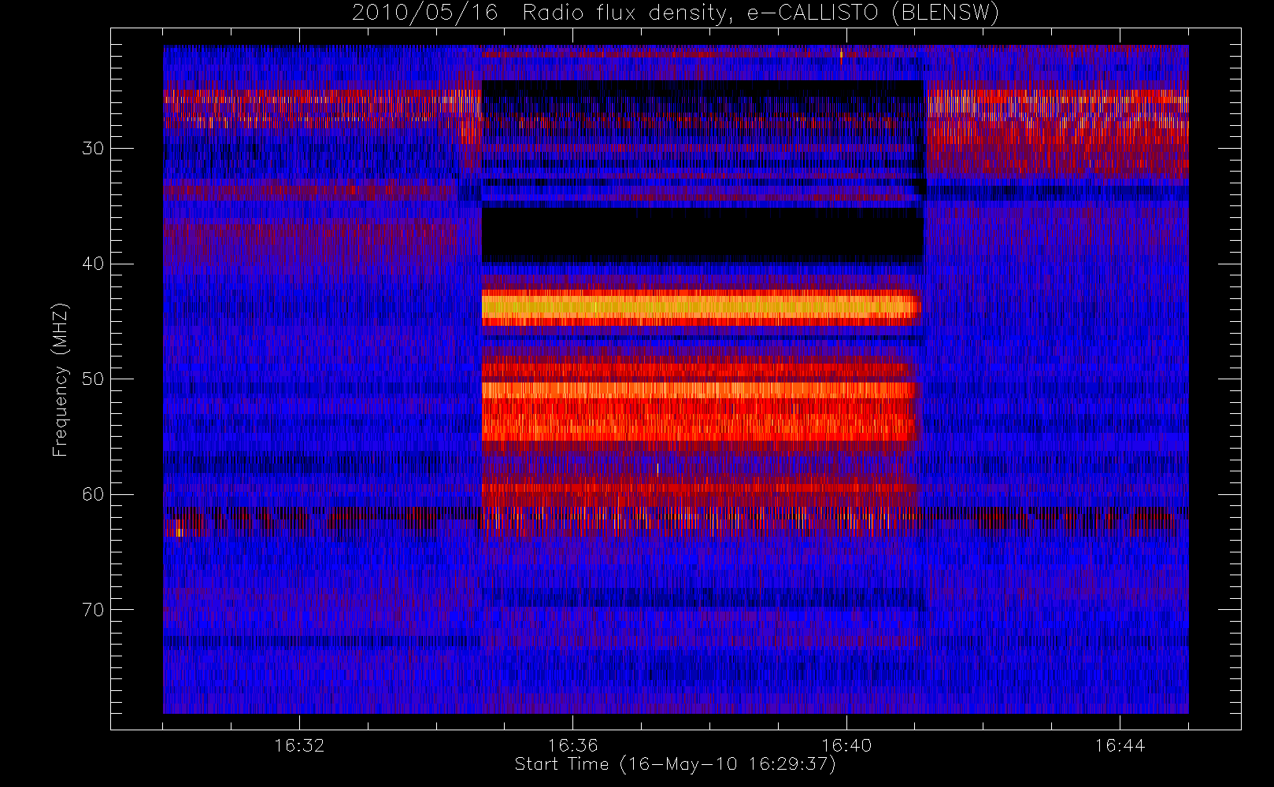Click the 40 frequency tick label
The image size is (1274, 787).
click(93, 264)
